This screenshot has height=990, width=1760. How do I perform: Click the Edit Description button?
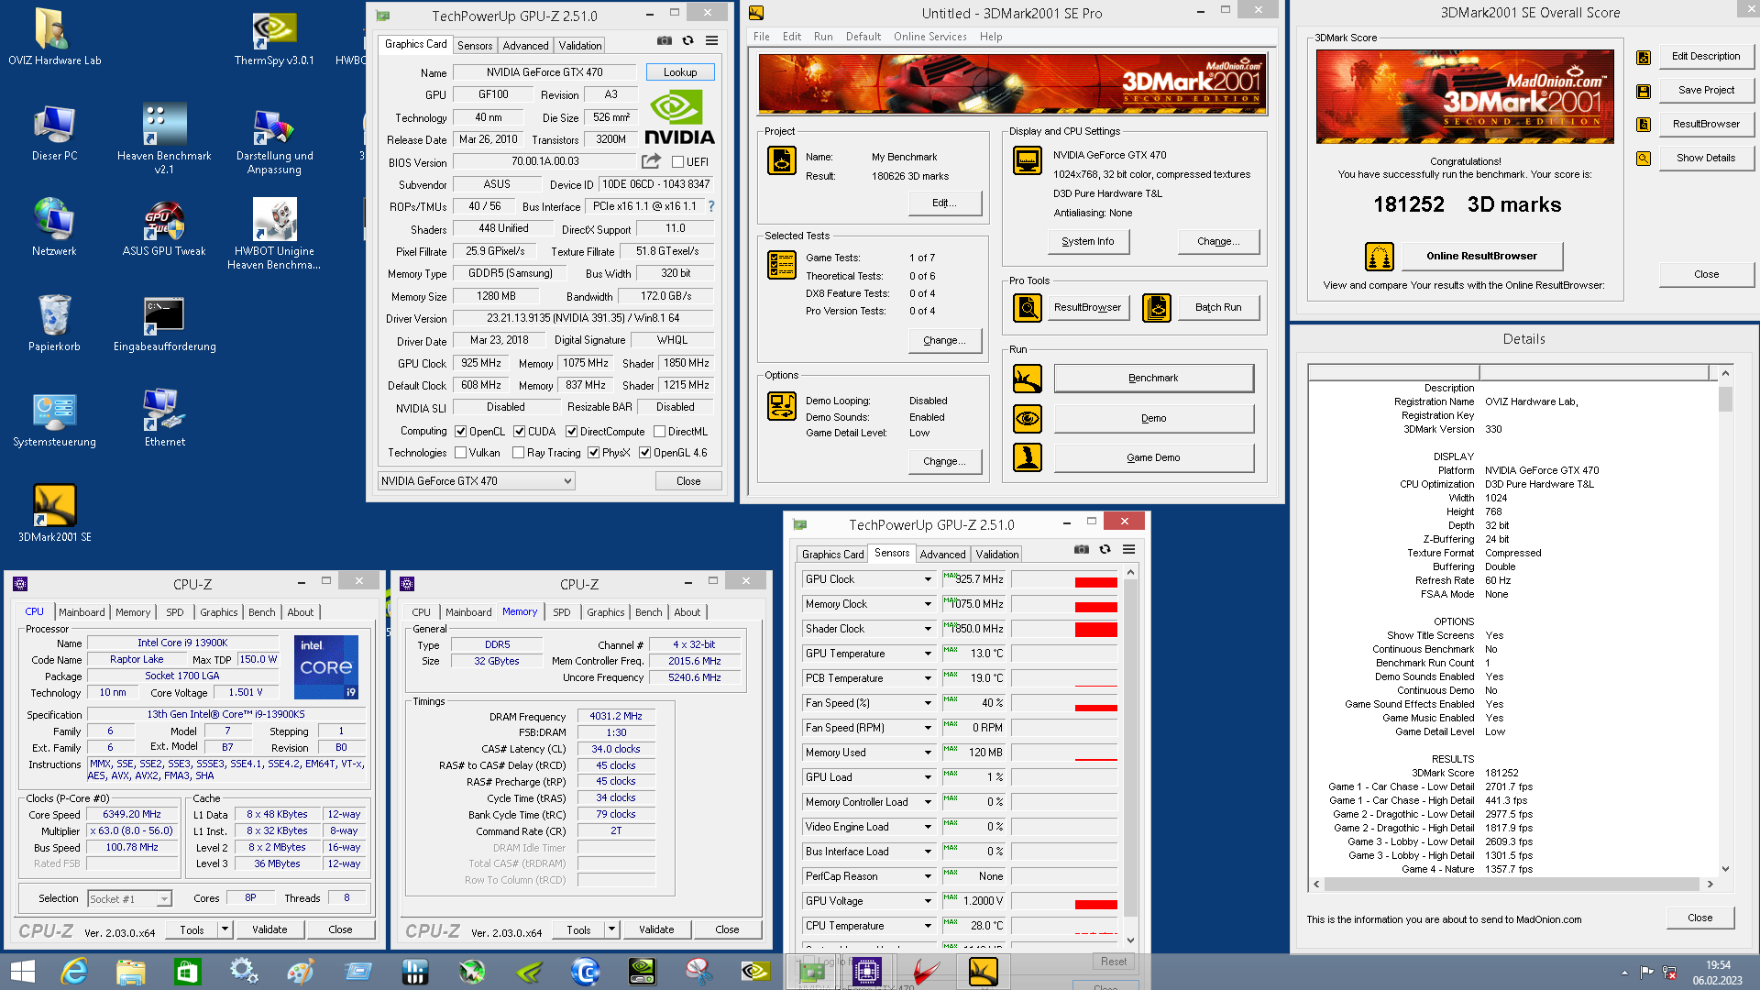click(x=1706, y=57)
